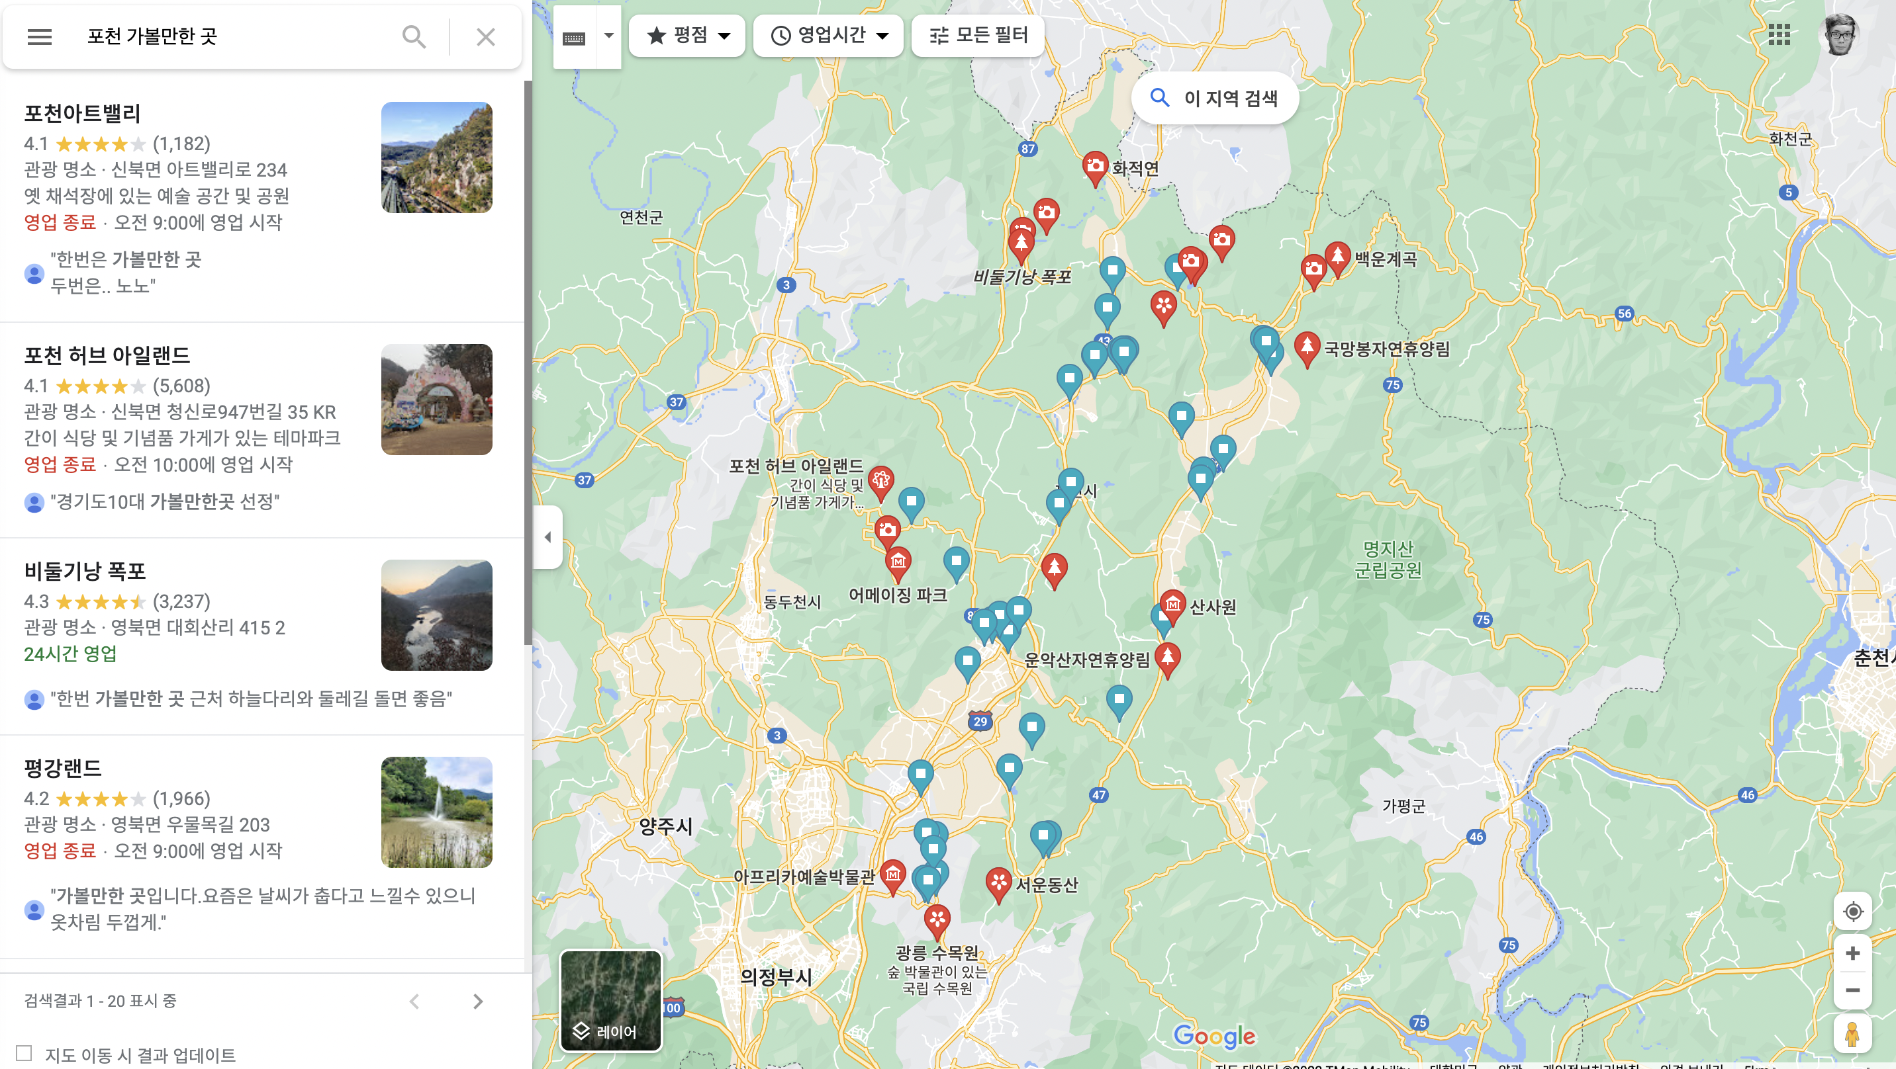Open the keyboard input tool icon
1896x1069 pixels.
click(573, 38)
